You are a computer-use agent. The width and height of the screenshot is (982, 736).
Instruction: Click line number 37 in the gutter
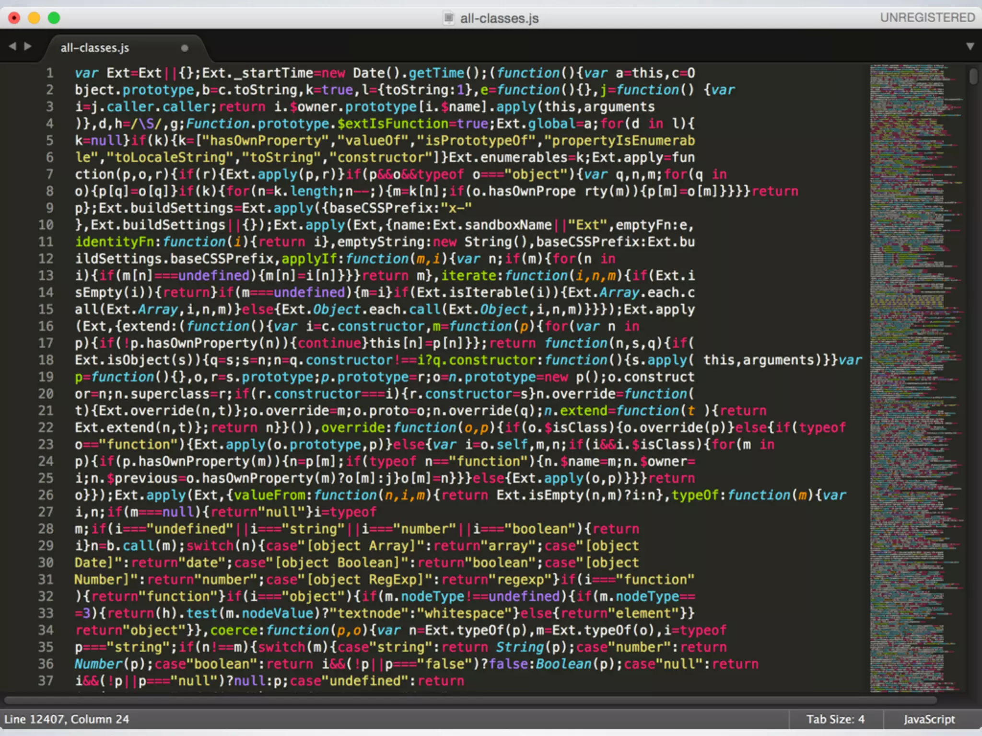(46, 680)
